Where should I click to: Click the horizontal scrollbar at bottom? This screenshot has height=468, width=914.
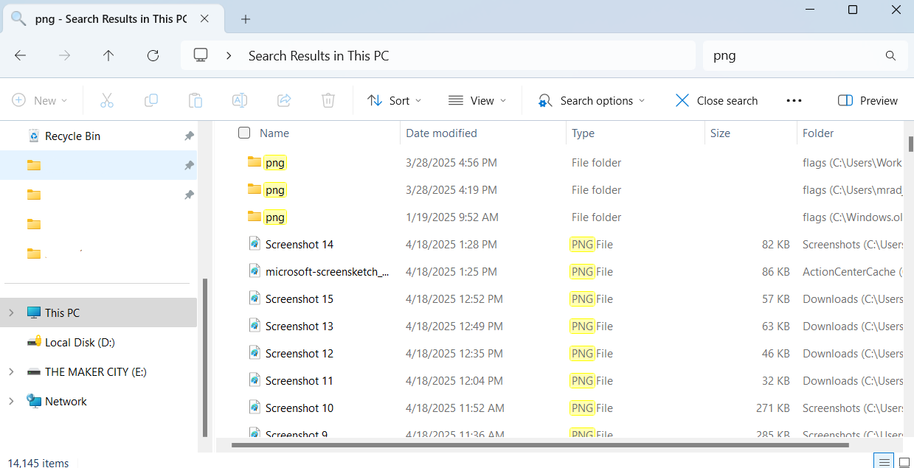click(x=540, y=445)
